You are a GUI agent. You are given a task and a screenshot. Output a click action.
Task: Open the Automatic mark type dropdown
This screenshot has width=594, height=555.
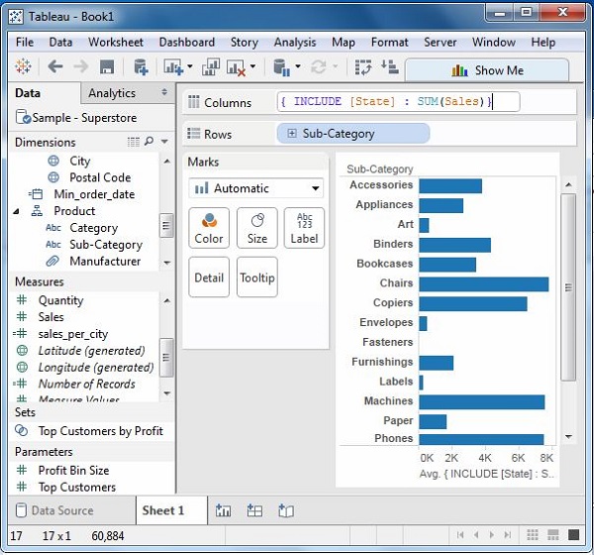[256, 188]
